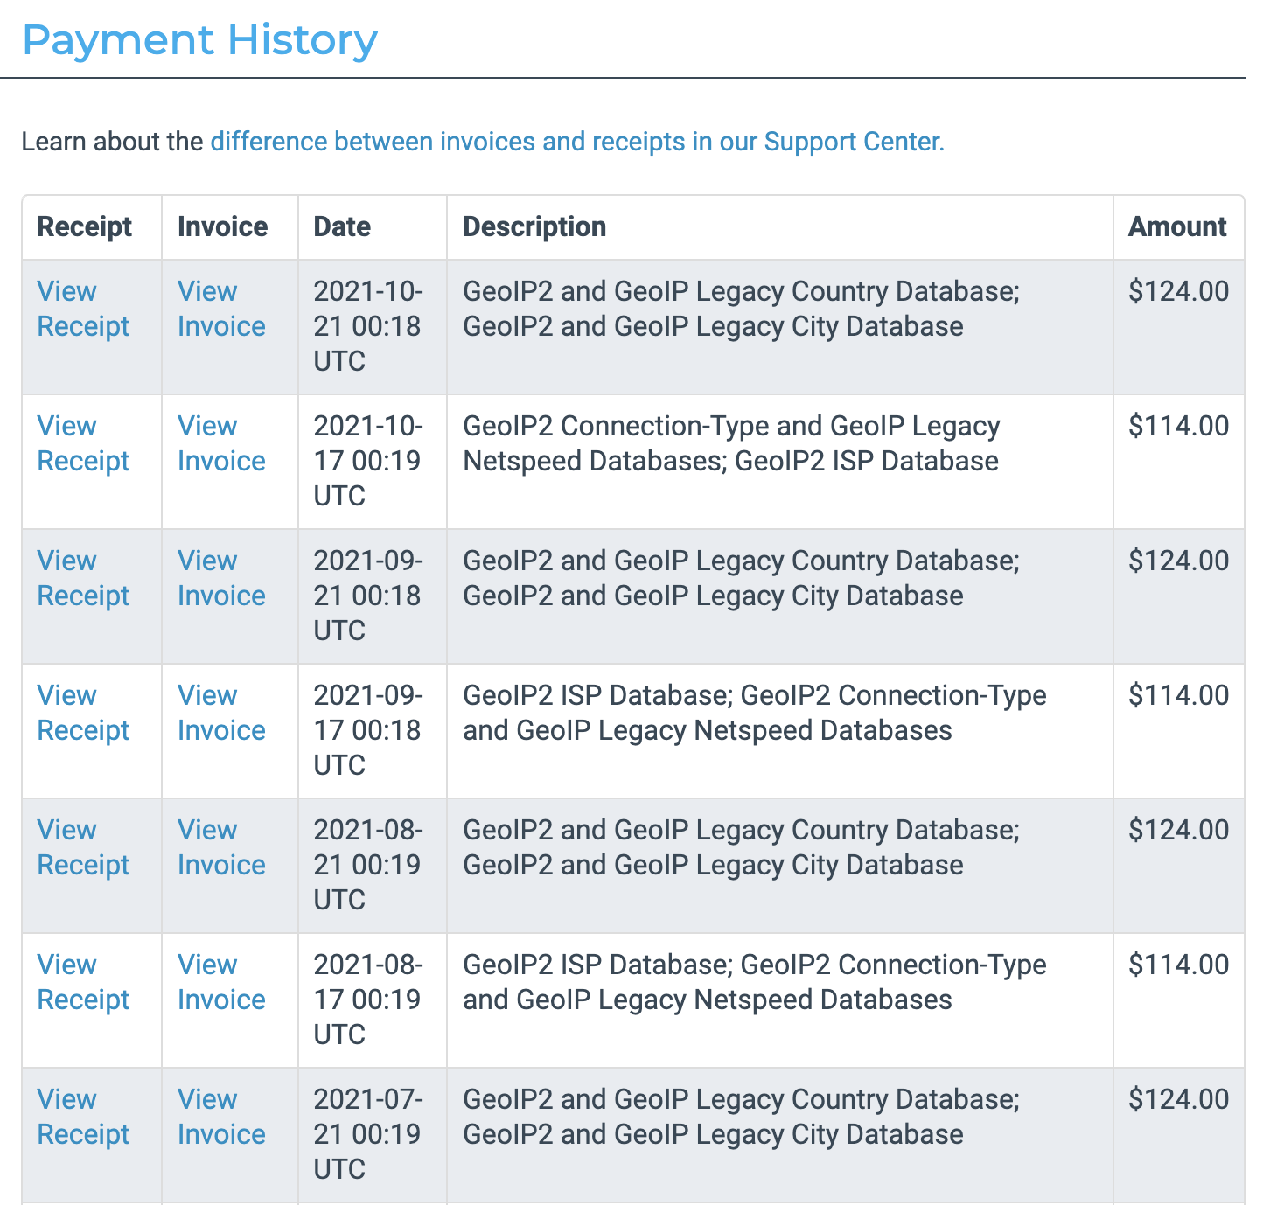View invoice for 2021-10-21 payment
The width and height of the screenshot is (1270, 1205).
coord(221,309)
